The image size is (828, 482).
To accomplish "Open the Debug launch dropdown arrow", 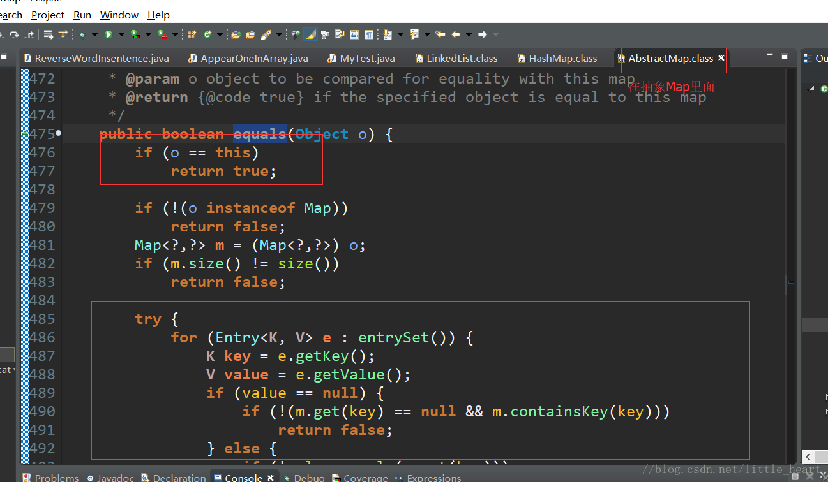I will 95,34.
